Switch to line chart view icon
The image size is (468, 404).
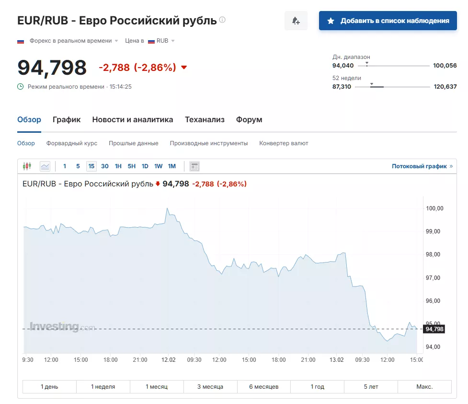(45, 166)
